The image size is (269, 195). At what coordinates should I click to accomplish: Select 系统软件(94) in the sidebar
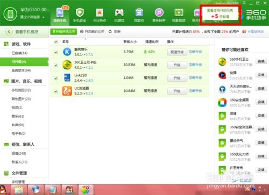coord(21,70)
